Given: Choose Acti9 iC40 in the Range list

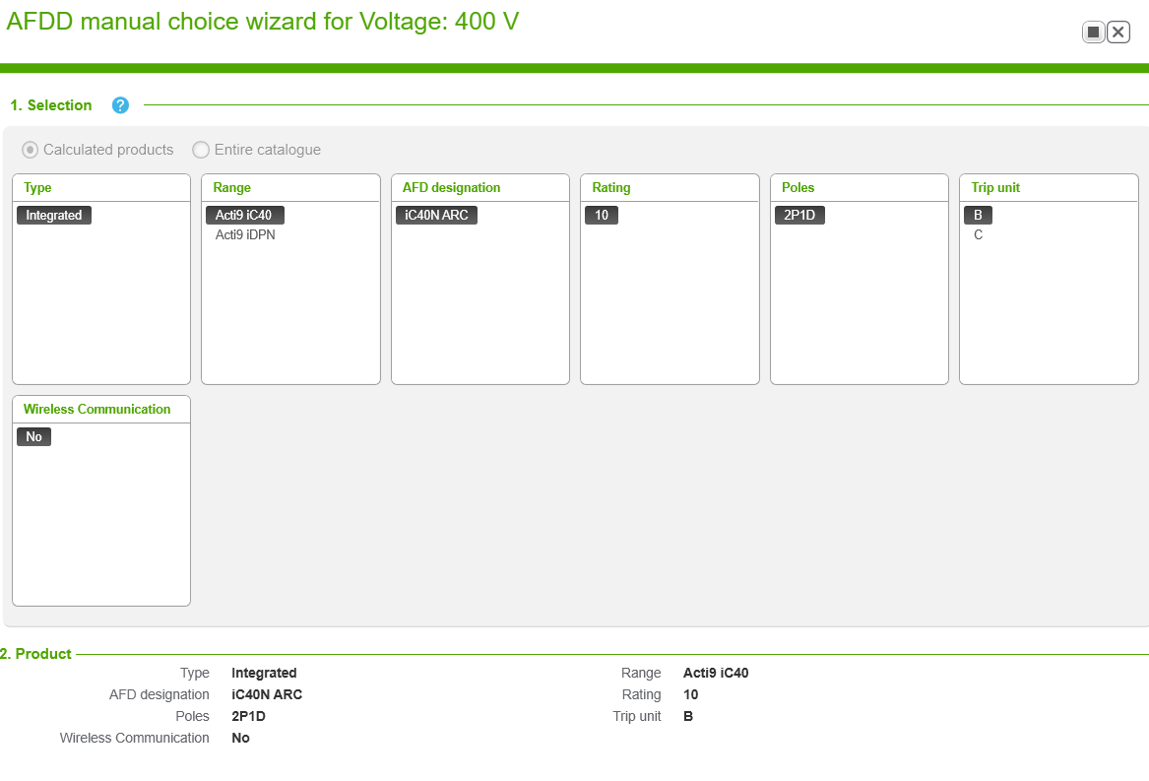Looking at the screenshot, I should (244, 215).
